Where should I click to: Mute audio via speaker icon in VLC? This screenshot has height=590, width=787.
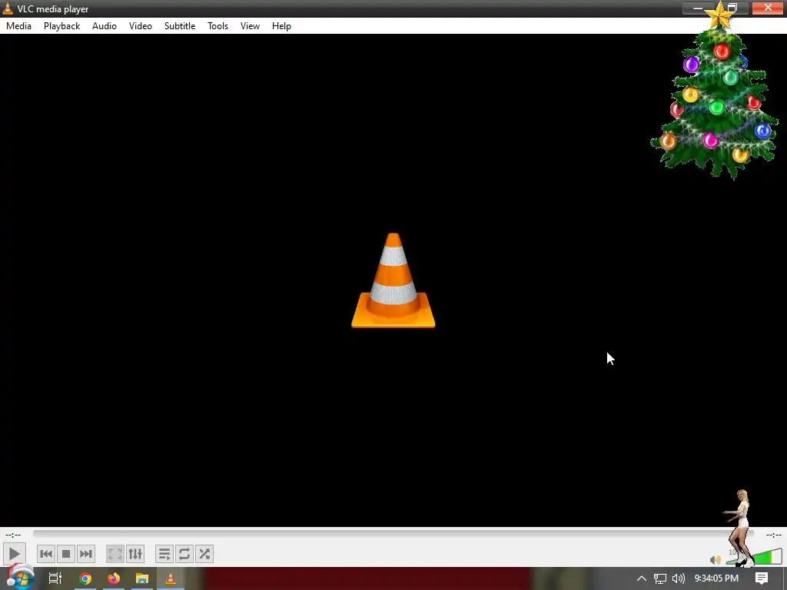[x=716, y=559]
